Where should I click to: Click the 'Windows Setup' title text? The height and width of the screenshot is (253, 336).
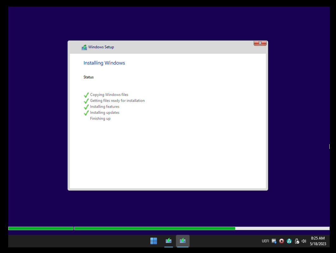(101, 47)
